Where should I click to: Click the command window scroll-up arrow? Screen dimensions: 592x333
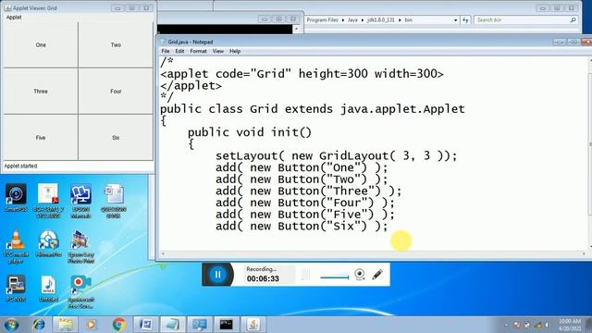tap(296, 29)
